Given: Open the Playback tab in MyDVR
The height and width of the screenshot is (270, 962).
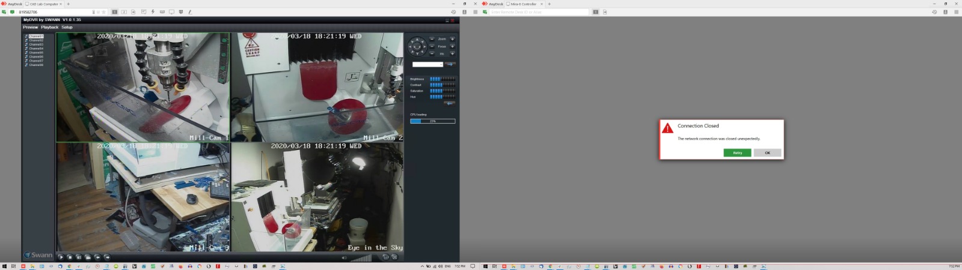Looking at the screenshot, I should coord(50,27).
